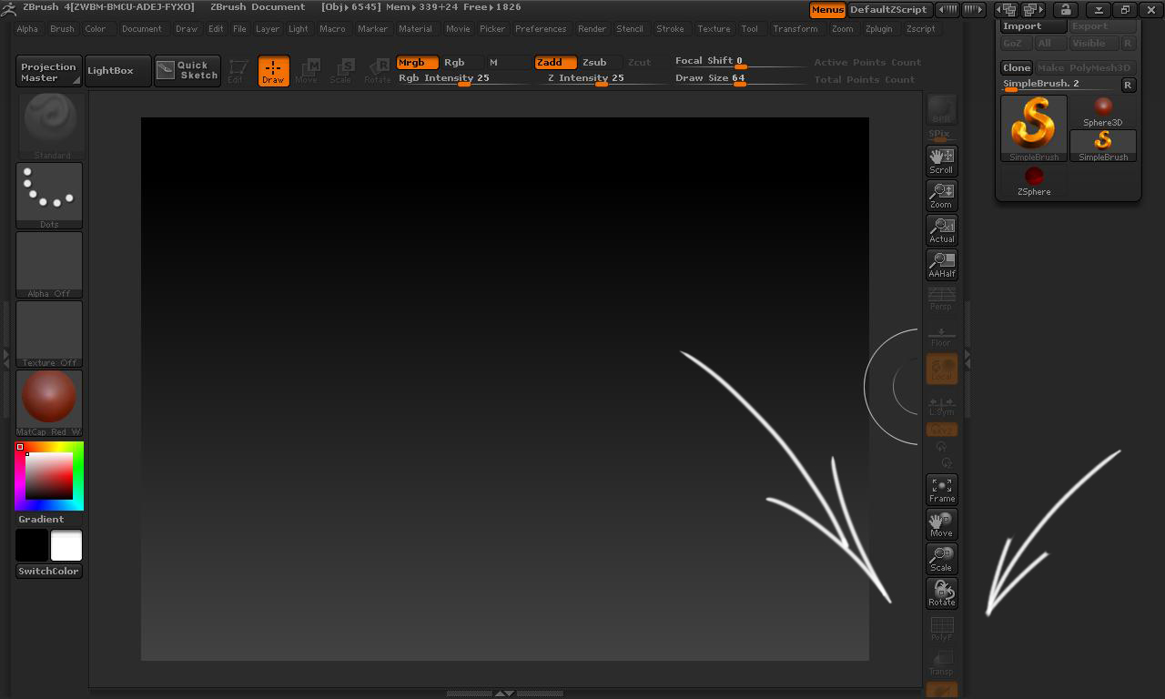This screenshot has height=699, width=1165.
Task: Toggle Zadd sculpting mode
Action: 555,62
